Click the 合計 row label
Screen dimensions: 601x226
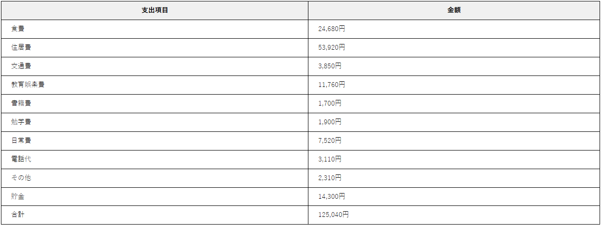pos(18,215)
